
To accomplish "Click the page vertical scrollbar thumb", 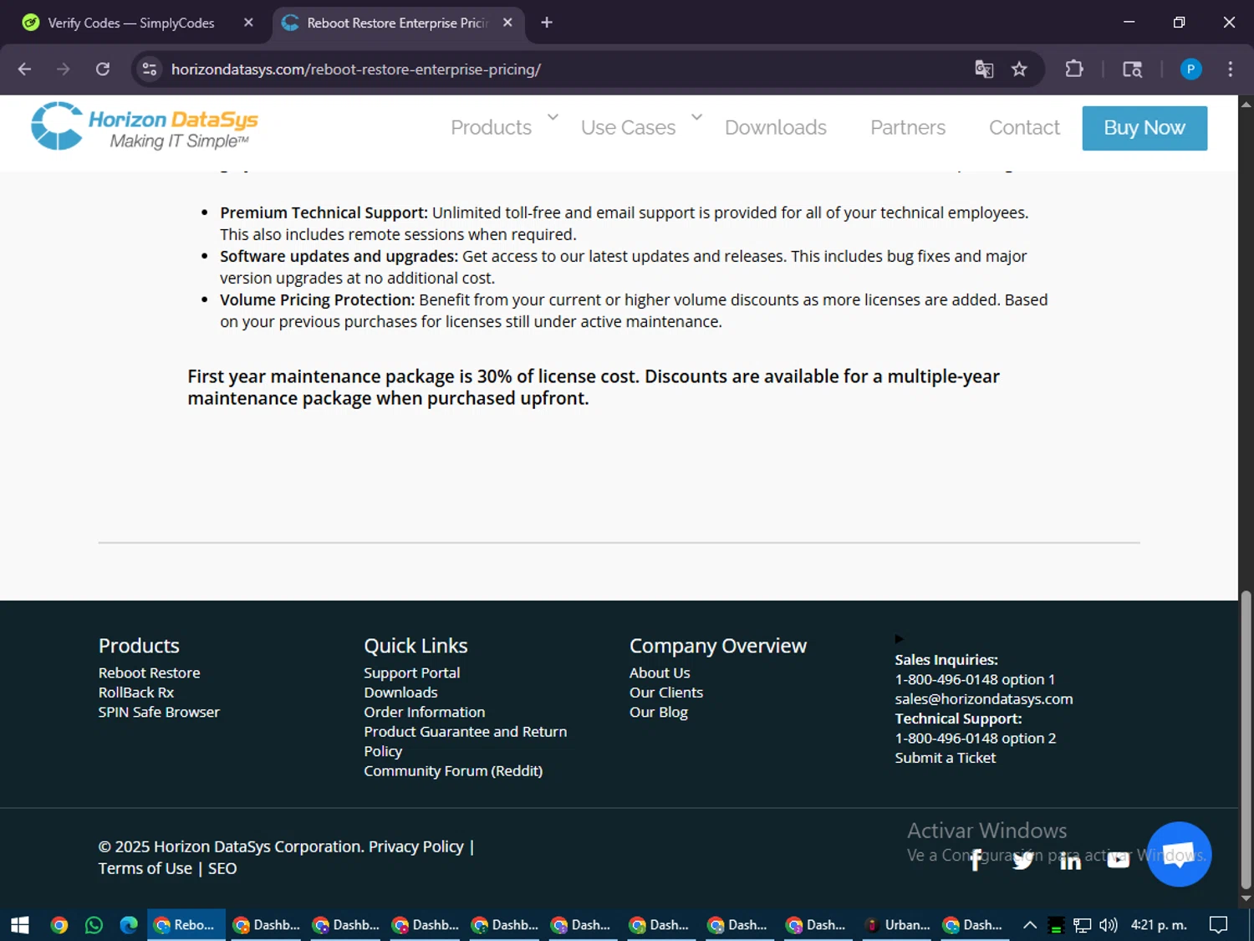I will click(1246, 740).
